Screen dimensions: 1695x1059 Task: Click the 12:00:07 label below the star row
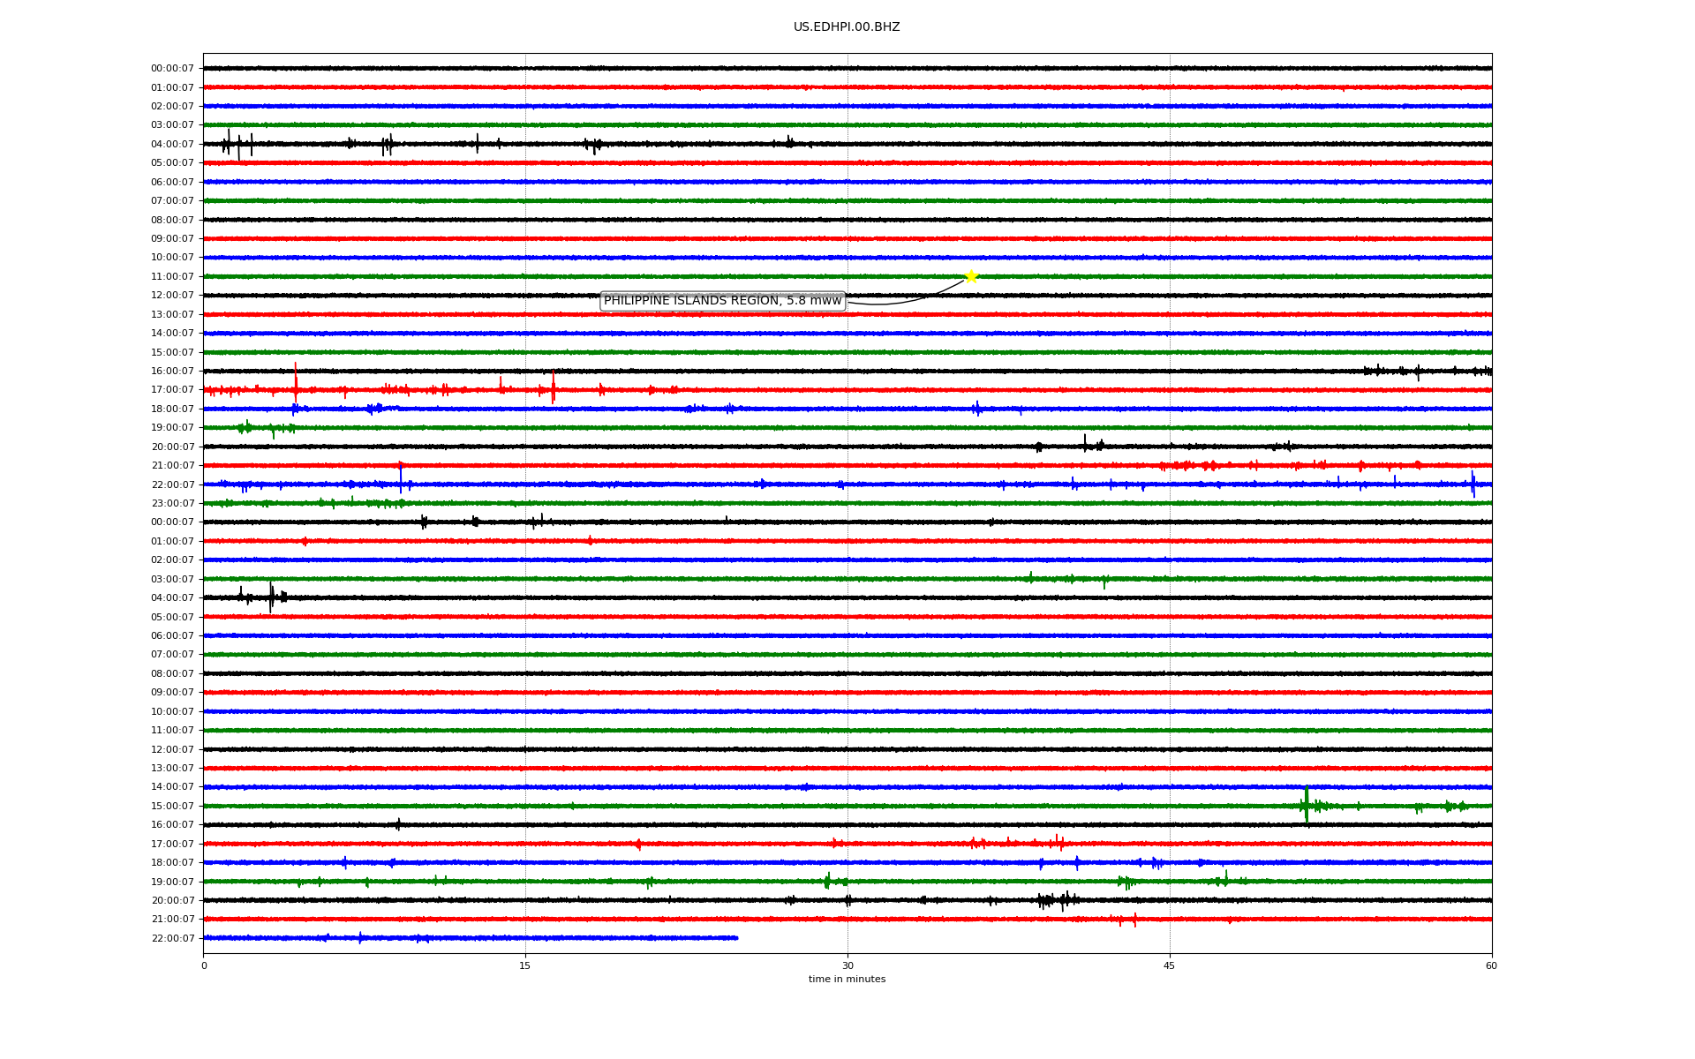[172, 295]
